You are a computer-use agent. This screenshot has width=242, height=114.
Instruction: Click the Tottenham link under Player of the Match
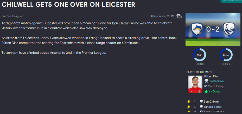[216, 81]
